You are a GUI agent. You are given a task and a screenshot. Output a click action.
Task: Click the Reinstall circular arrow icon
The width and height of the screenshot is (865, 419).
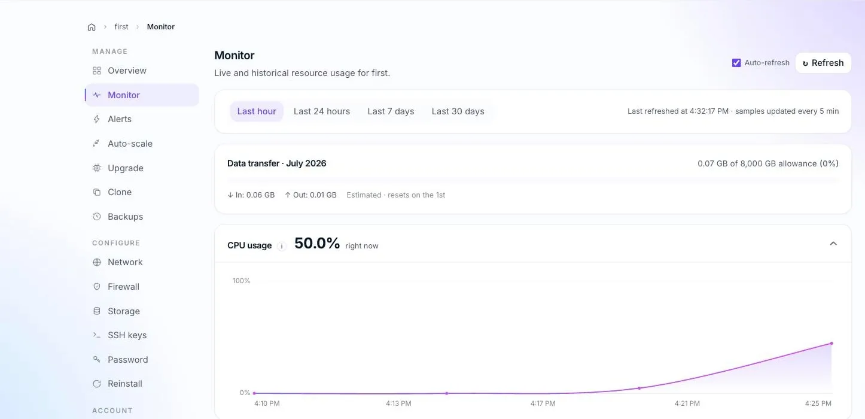[97, 384]
